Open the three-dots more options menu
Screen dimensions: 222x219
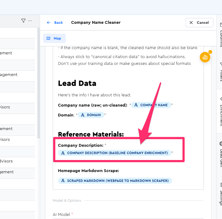[x=30, y=21]
